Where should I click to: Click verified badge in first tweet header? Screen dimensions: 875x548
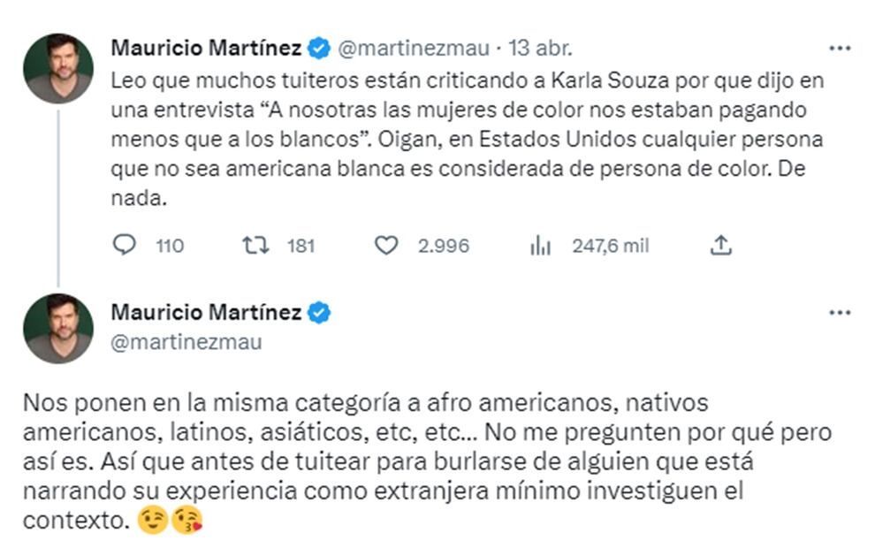pyautogui.click(x=318, y=48)
